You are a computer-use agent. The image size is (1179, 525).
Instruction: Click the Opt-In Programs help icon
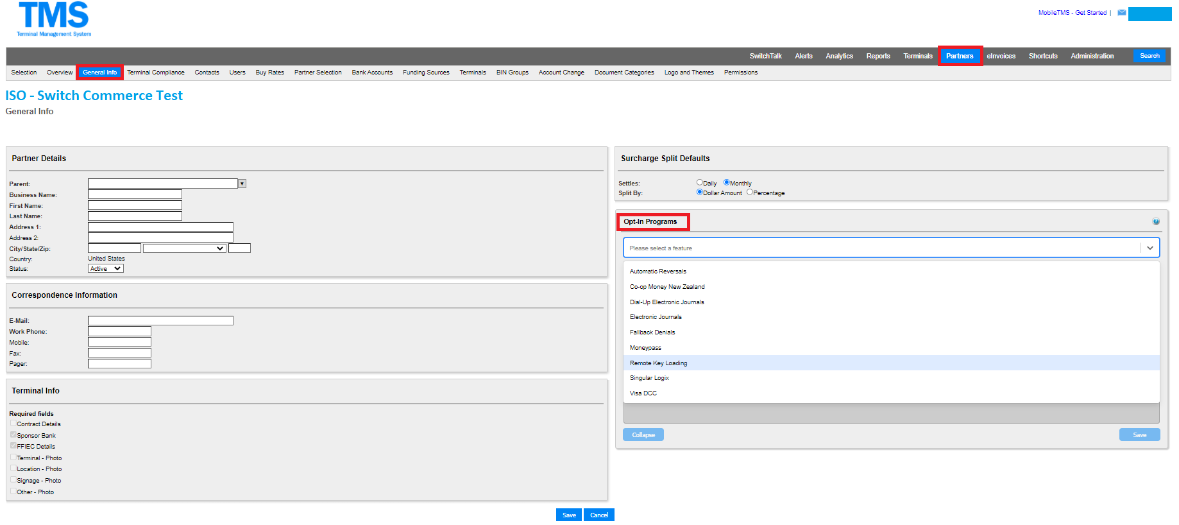(x=1156, y=221)
